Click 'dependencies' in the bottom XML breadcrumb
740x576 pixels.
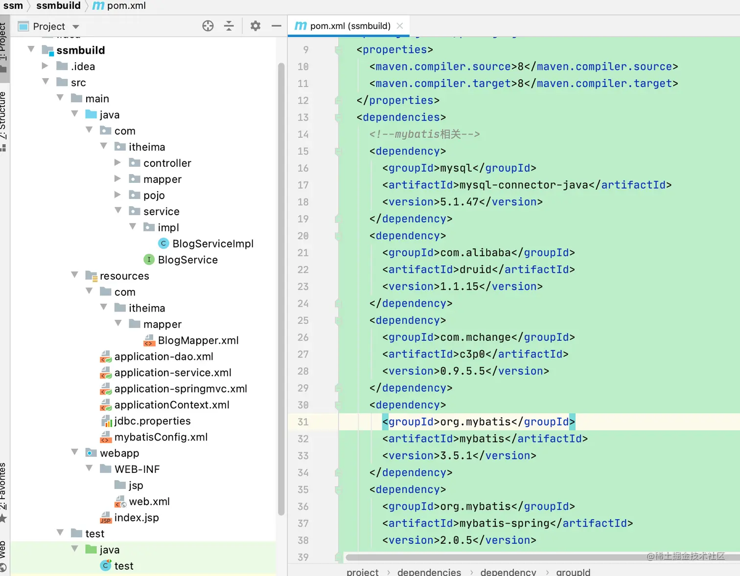(429, 572)
